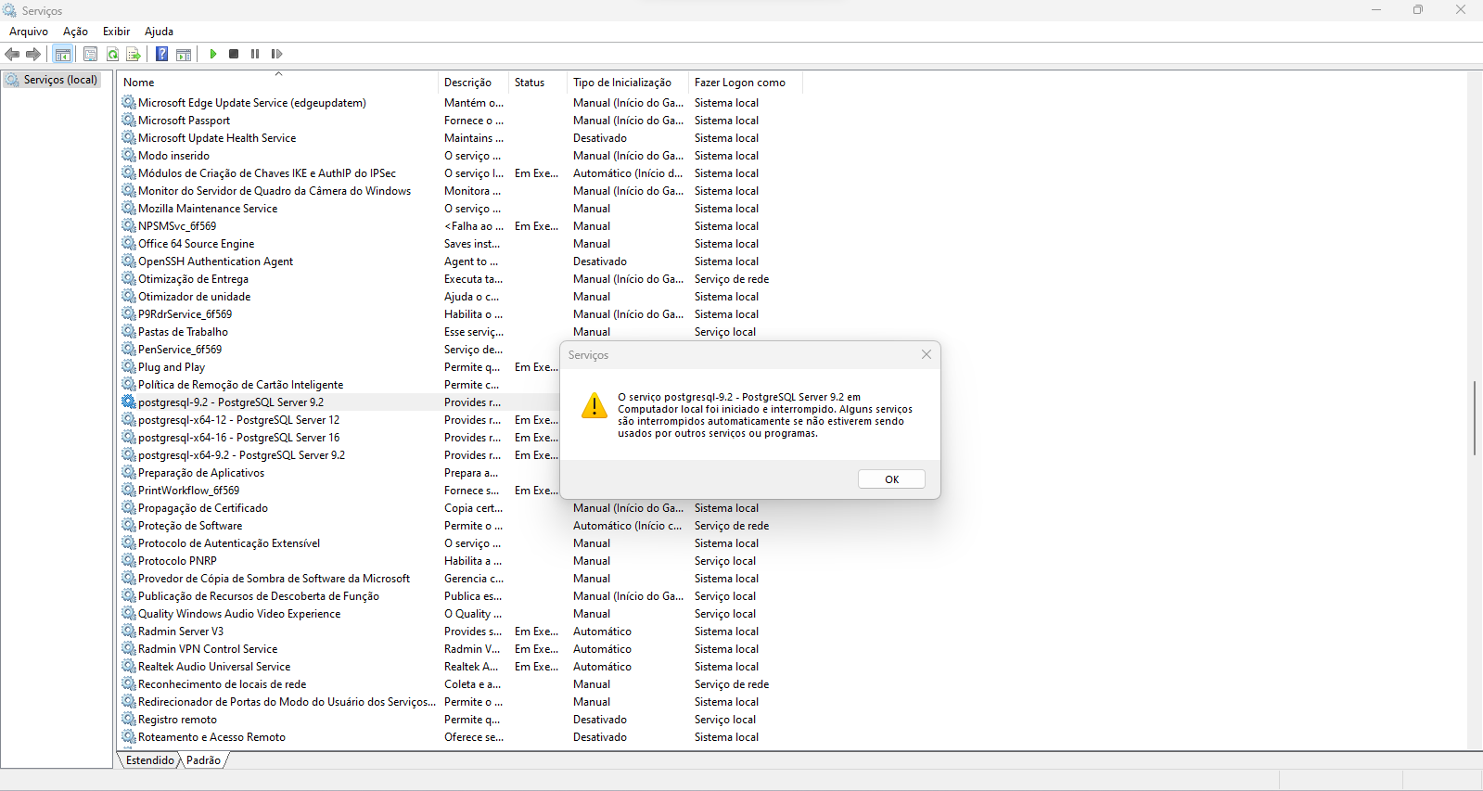Viewport: 1483px width, 791px height.
Task: Switch to the Padrão tab
Action: (203, 760)
